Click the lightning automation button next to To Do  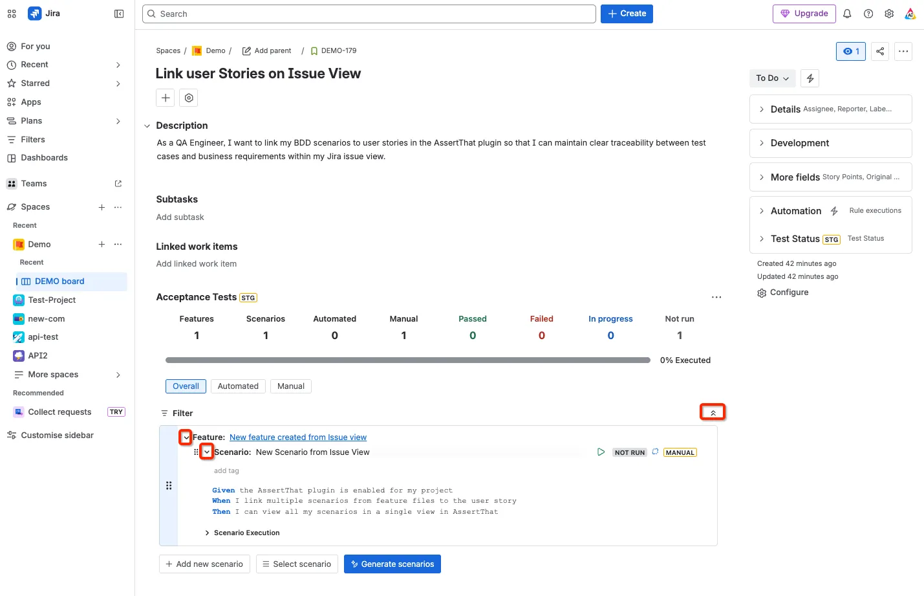pyautogui.click(x=810, y=78)
